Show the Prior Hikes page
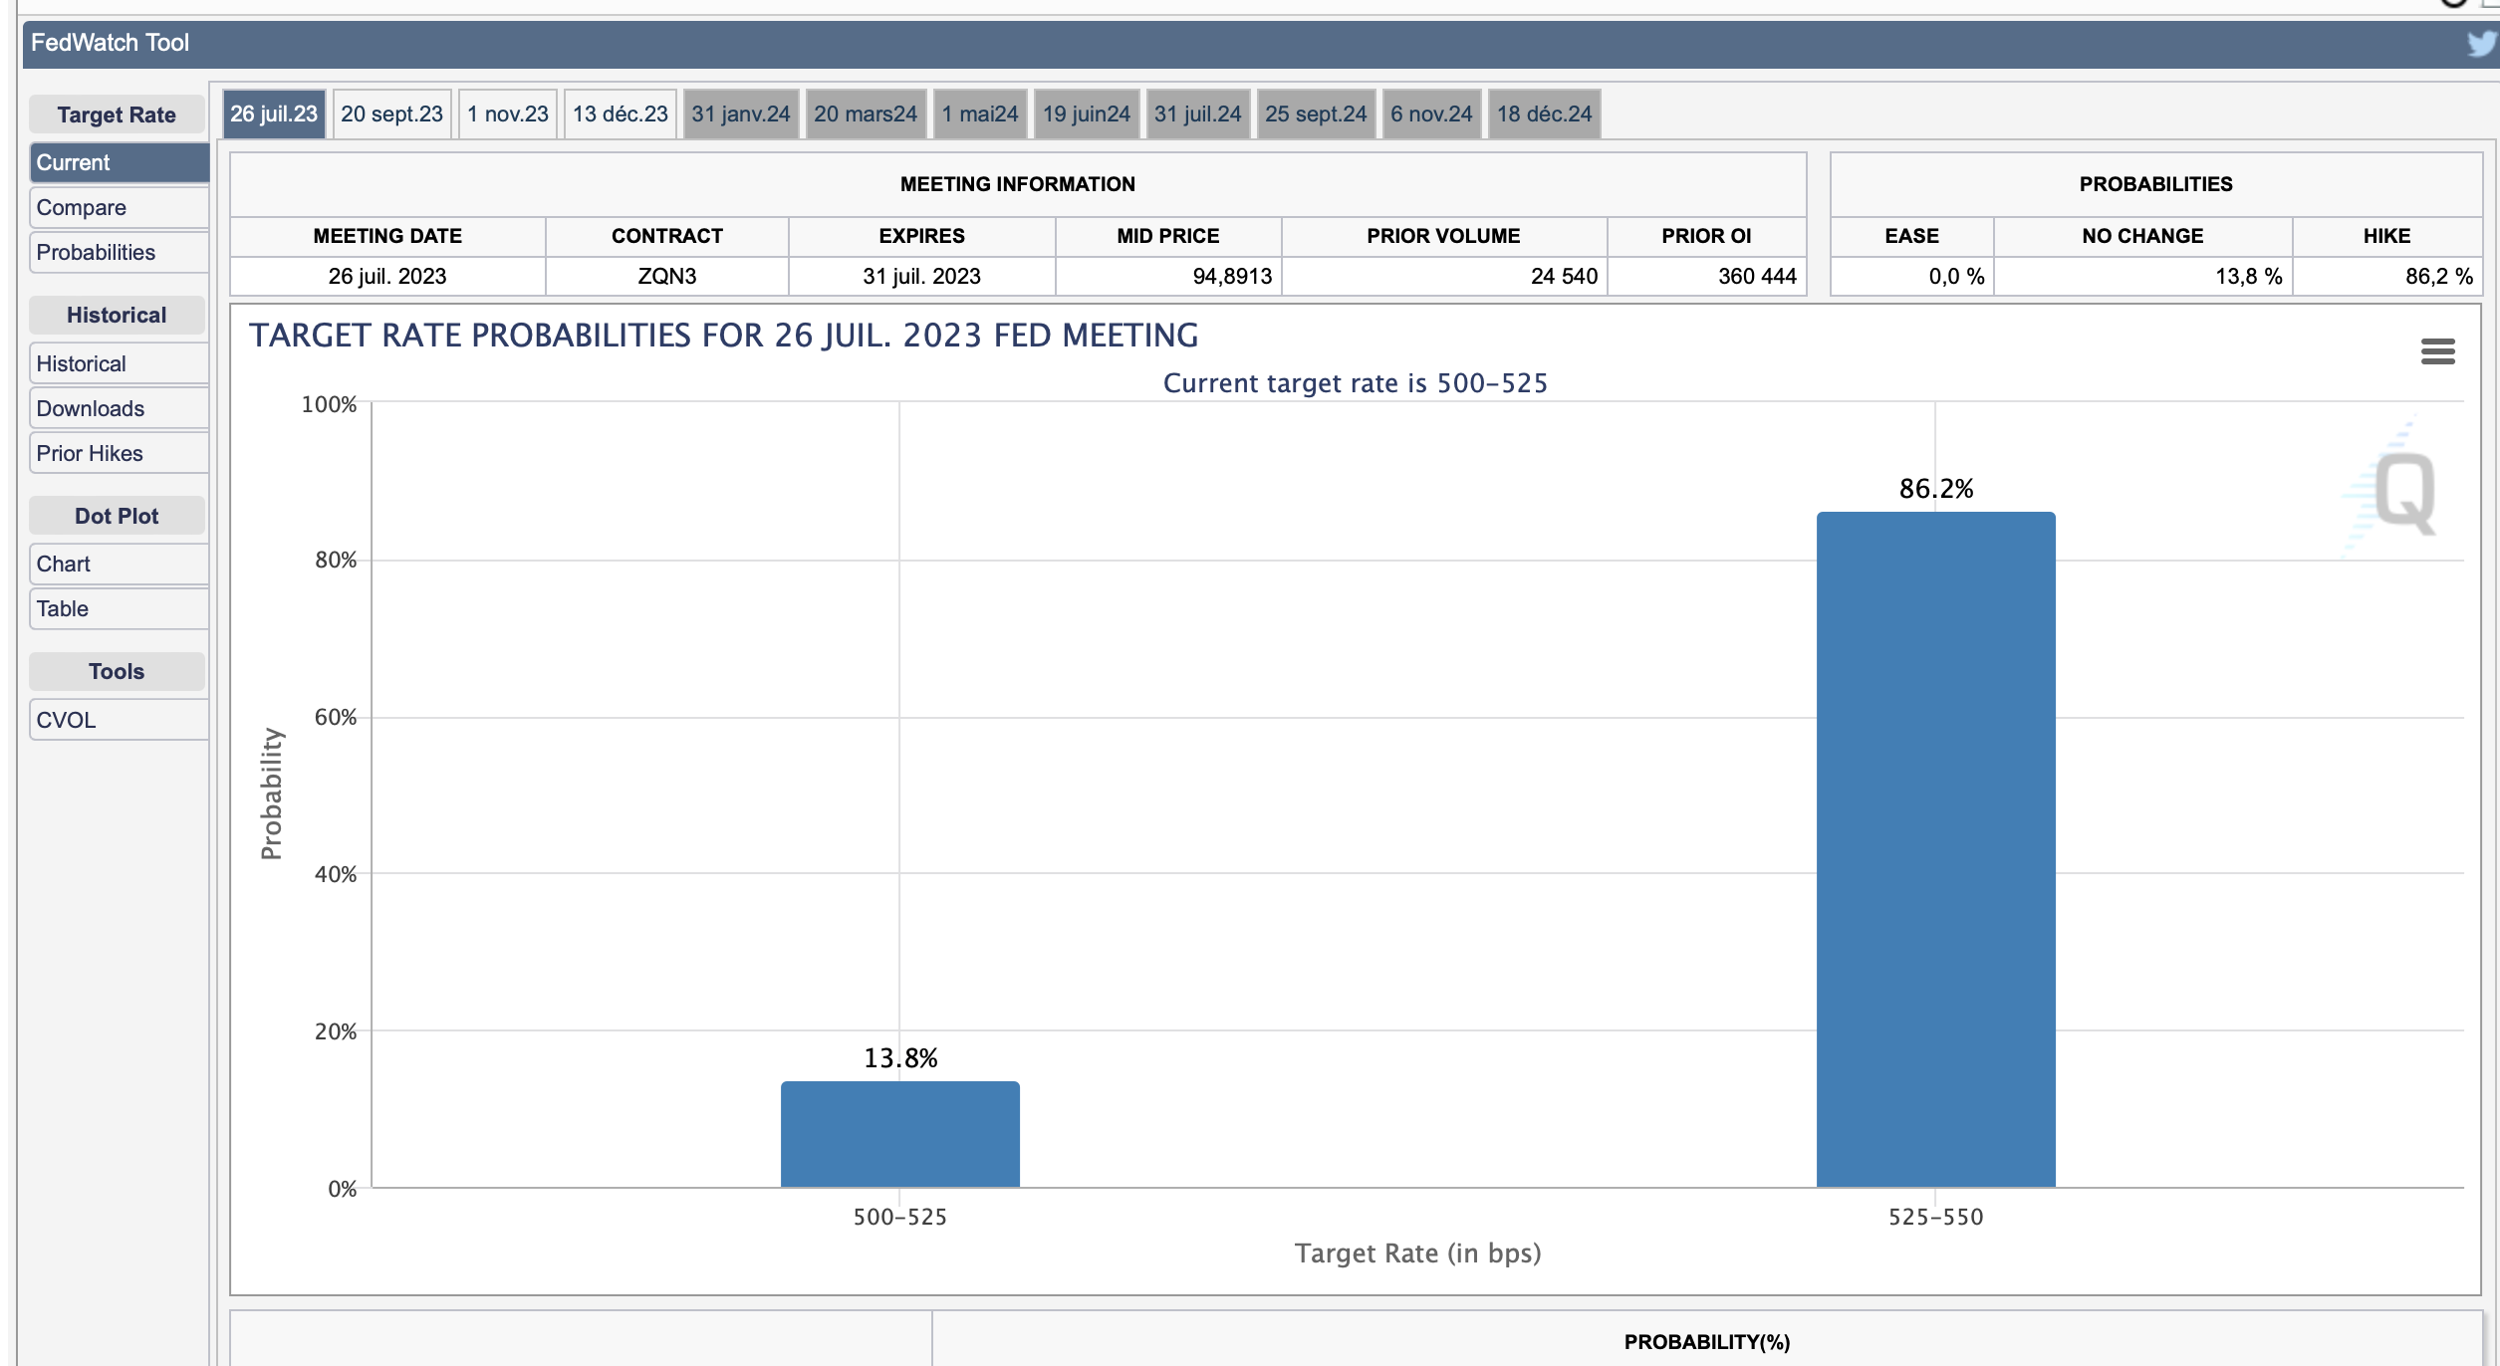This screenshot has height=1366, width=2500. click(x=118, y=454)
